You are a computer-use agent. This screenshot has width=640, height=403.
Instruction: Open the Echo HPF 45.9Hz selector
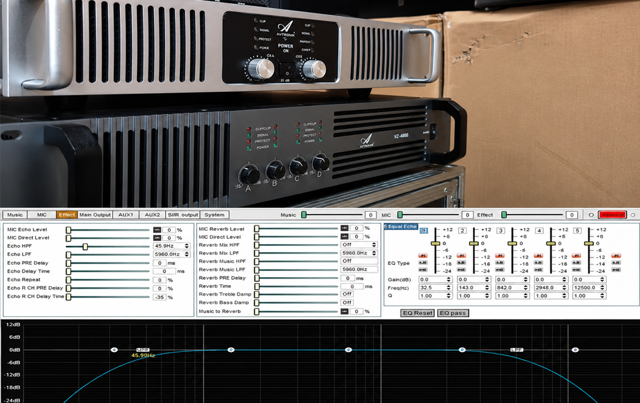172,246
